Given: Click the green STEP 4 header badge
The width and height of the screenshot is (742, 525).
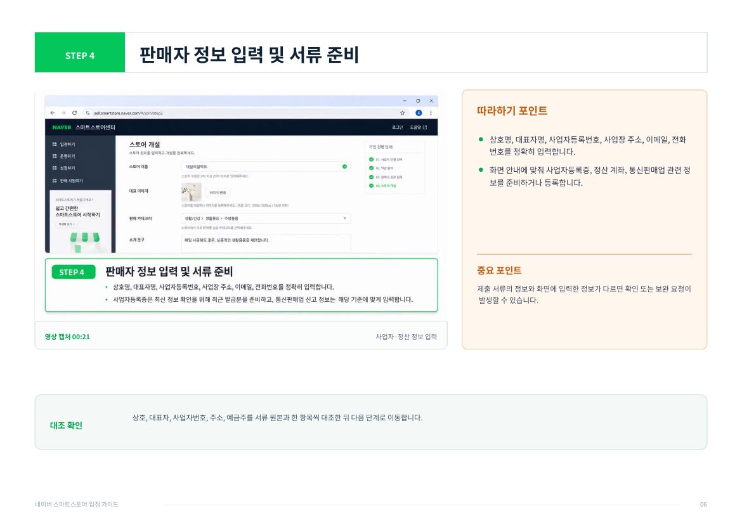Looking at the screenshot, I should point(80,53).
